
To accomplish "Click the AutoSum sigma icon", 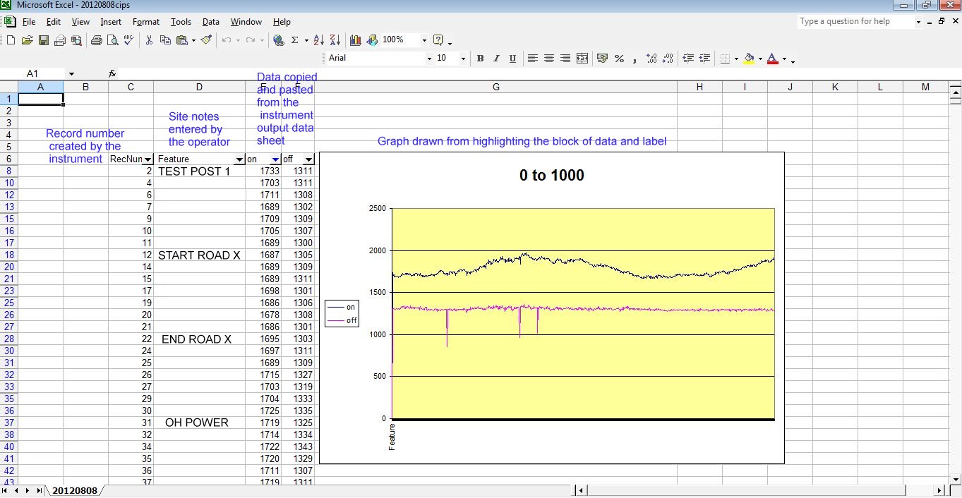I will (x=295, y=40).
